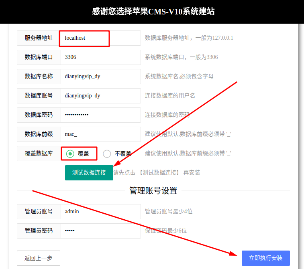304x269 pixels.
Task: Click the 管理员账号 label
Action: coord(39,212)
